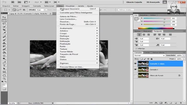The image size is (187, 105).
Task: Select the Quick Selection tool
Action: point(4,27)
